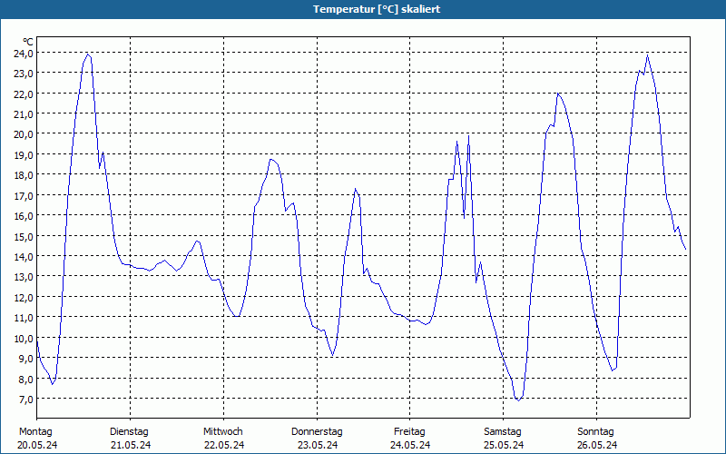Click Monday's temperature peak near 24 °C
Viewport: 726px width, 454px height.
(87, 54)
